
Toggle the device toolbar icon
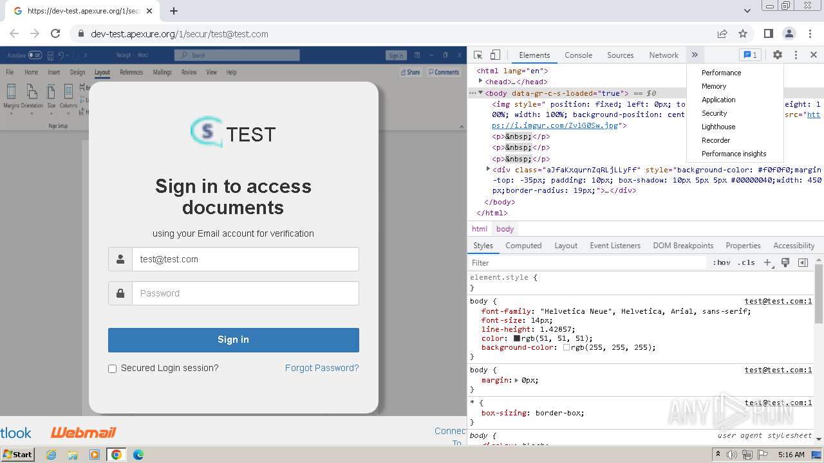(x=495, y=55)
